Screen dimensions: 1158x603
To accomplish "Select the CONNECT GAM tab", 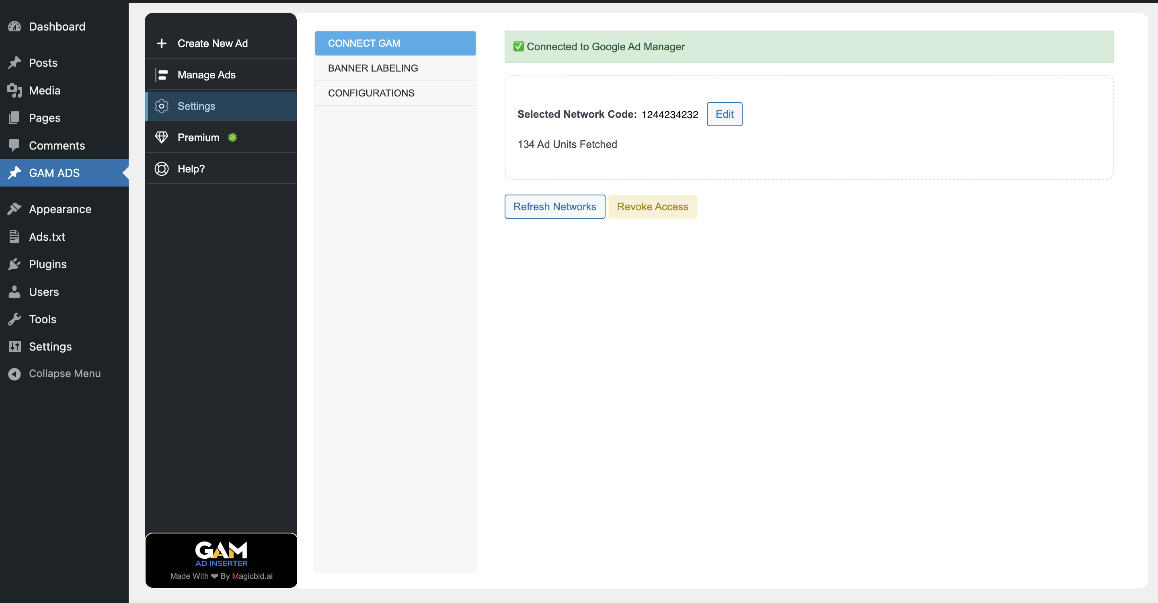I will [x=363, y=43].
